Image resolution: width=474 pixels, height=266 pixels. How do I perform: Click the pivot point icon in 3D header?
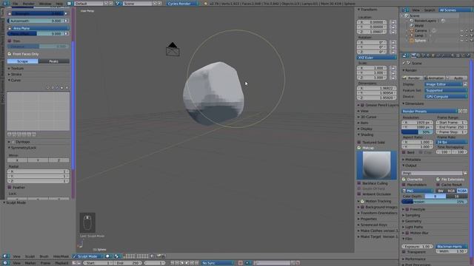(x=117, y=256)
